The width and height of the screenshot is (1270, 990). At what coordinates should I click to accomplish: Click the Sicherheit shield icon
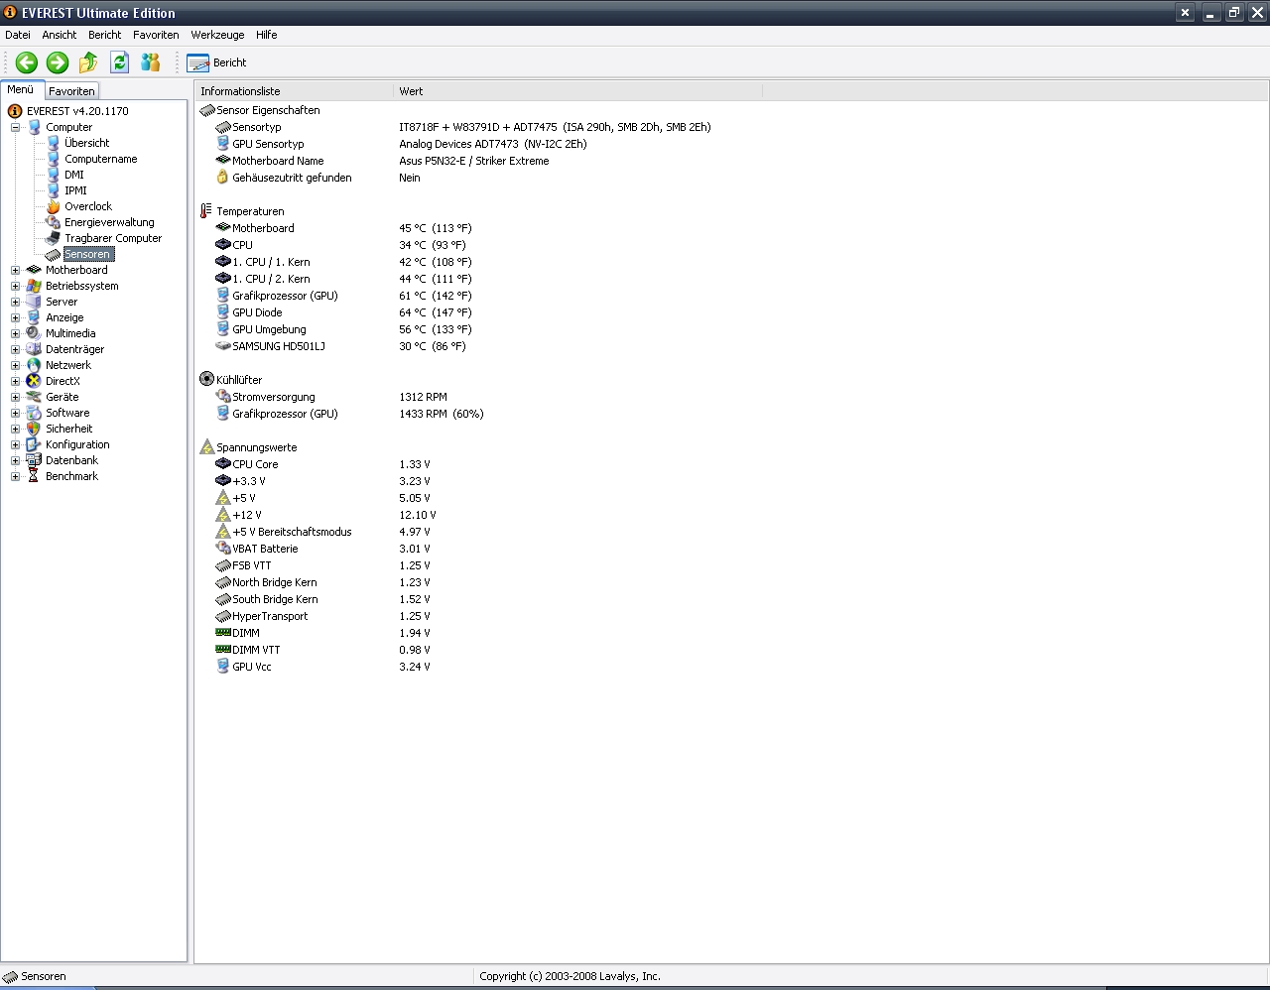pos(34,429)
